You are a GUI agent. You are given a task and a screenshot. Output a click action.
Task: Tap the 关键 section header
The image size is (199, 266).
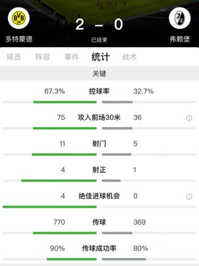pos(99,74)
